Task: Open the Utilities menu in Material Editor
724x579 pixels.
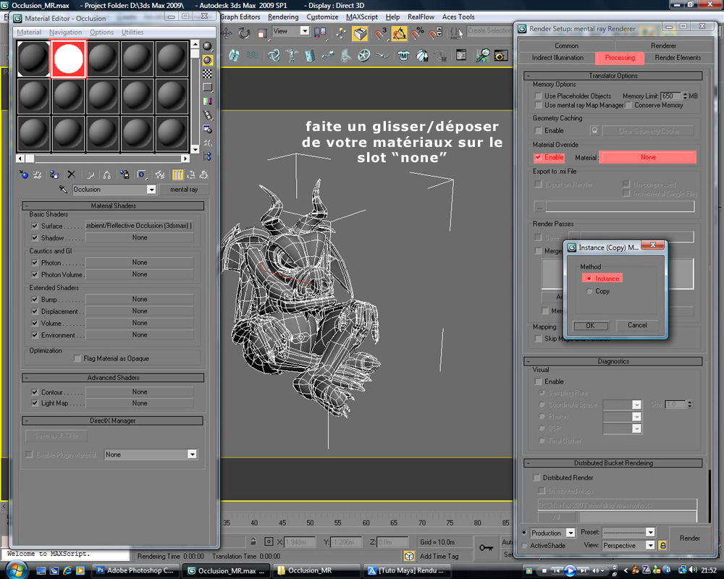Action: (132, 33)
